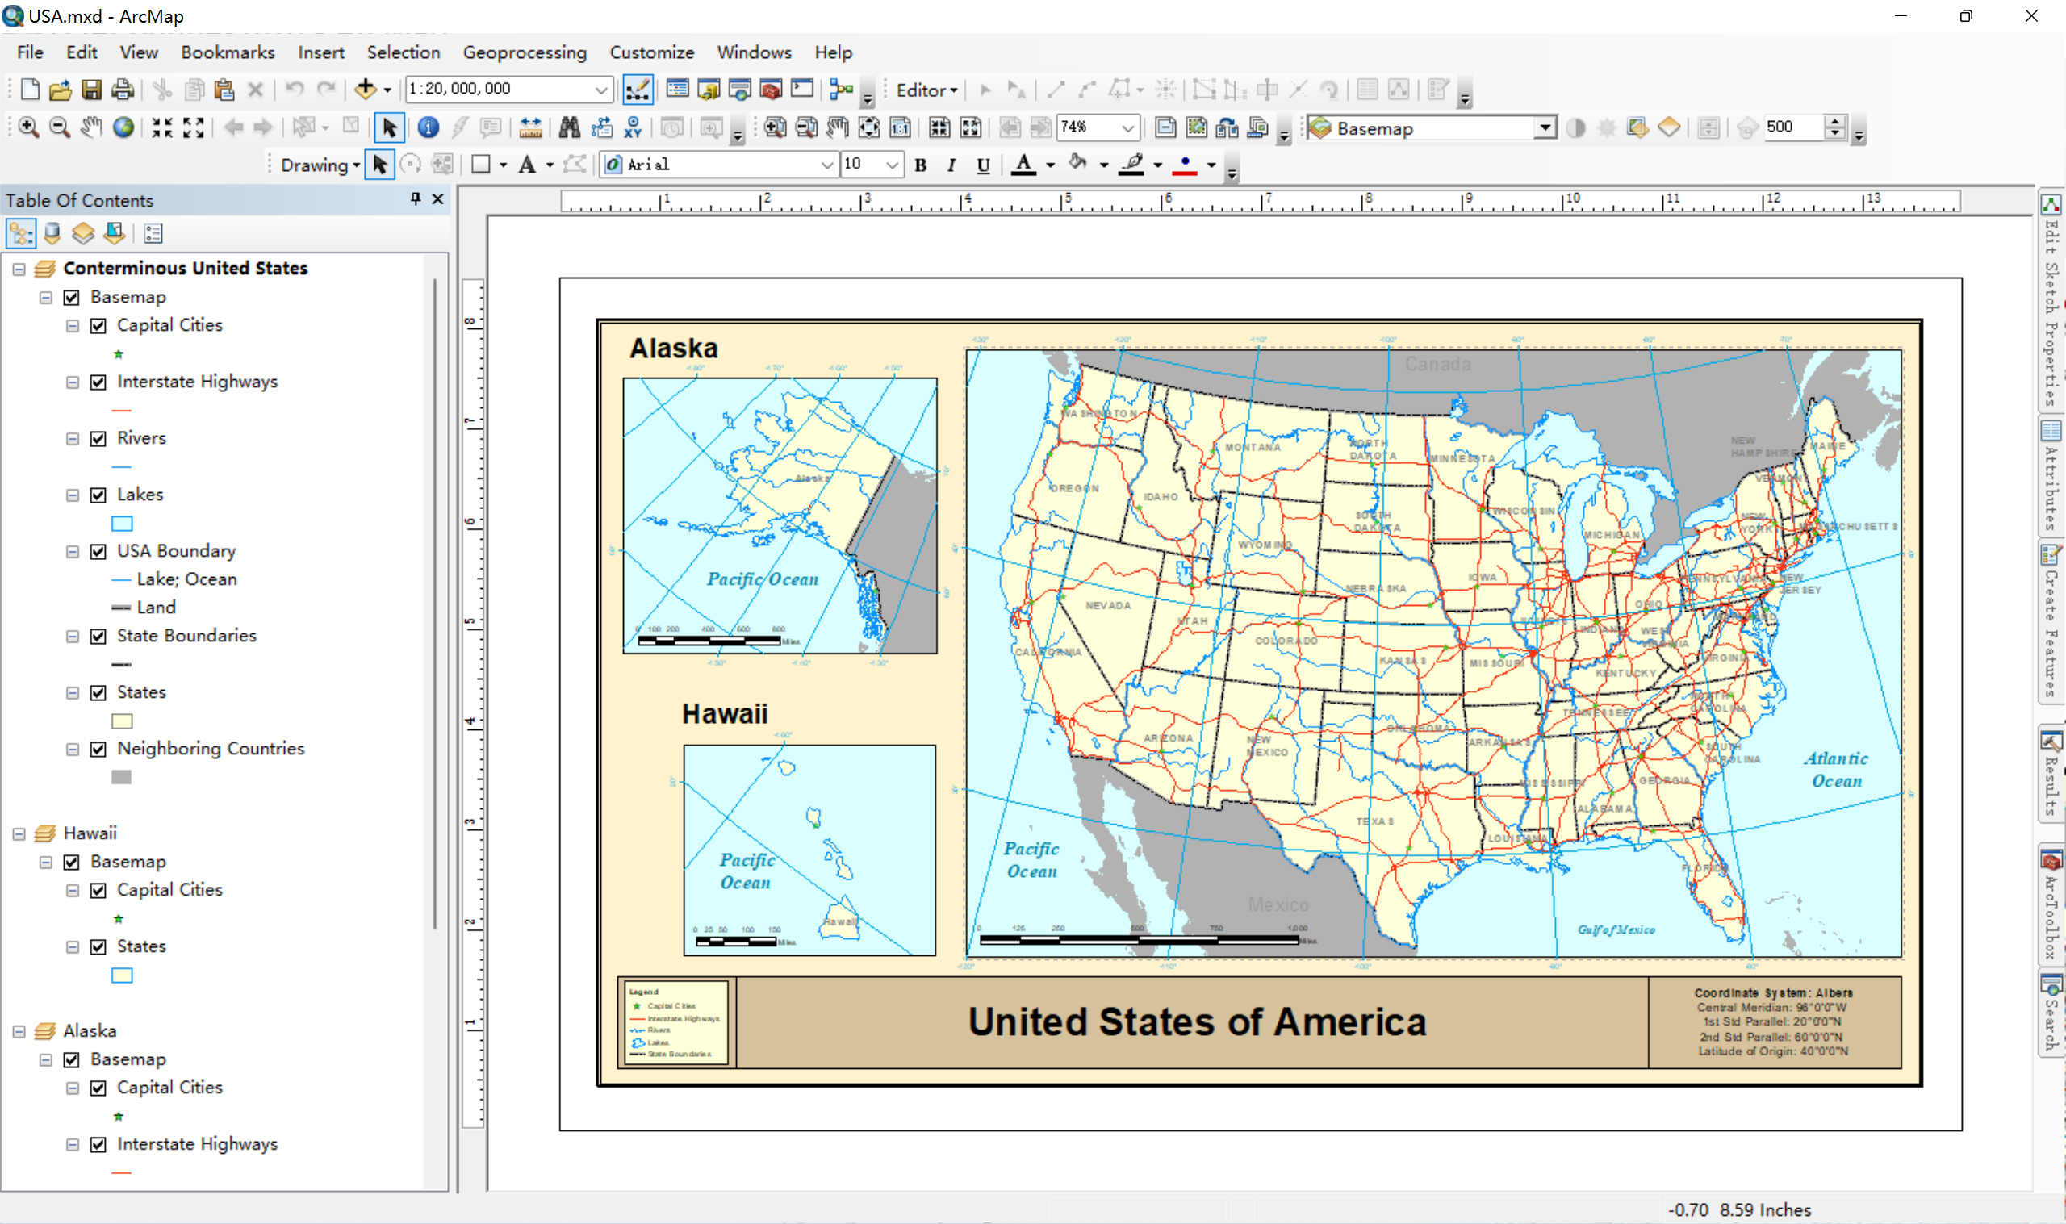
Task: Open the Bookmarks menu
Action: (x=228, y=52)
